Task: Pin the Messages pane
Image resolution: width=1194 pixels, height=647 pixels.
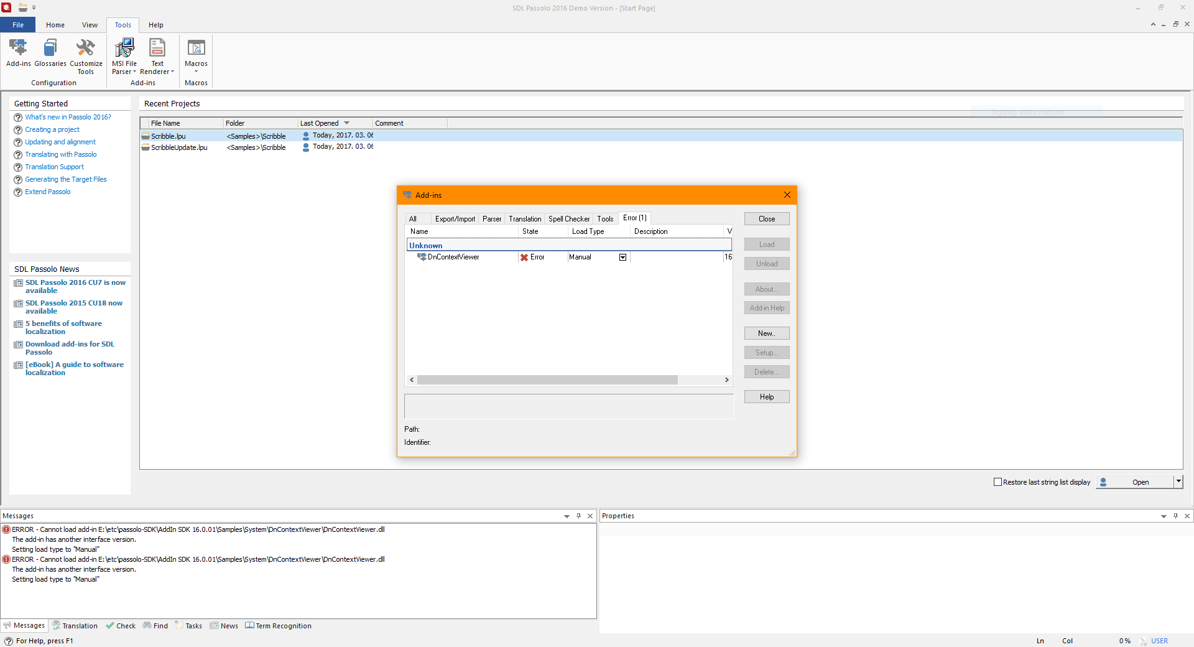Action: (578, 516)
